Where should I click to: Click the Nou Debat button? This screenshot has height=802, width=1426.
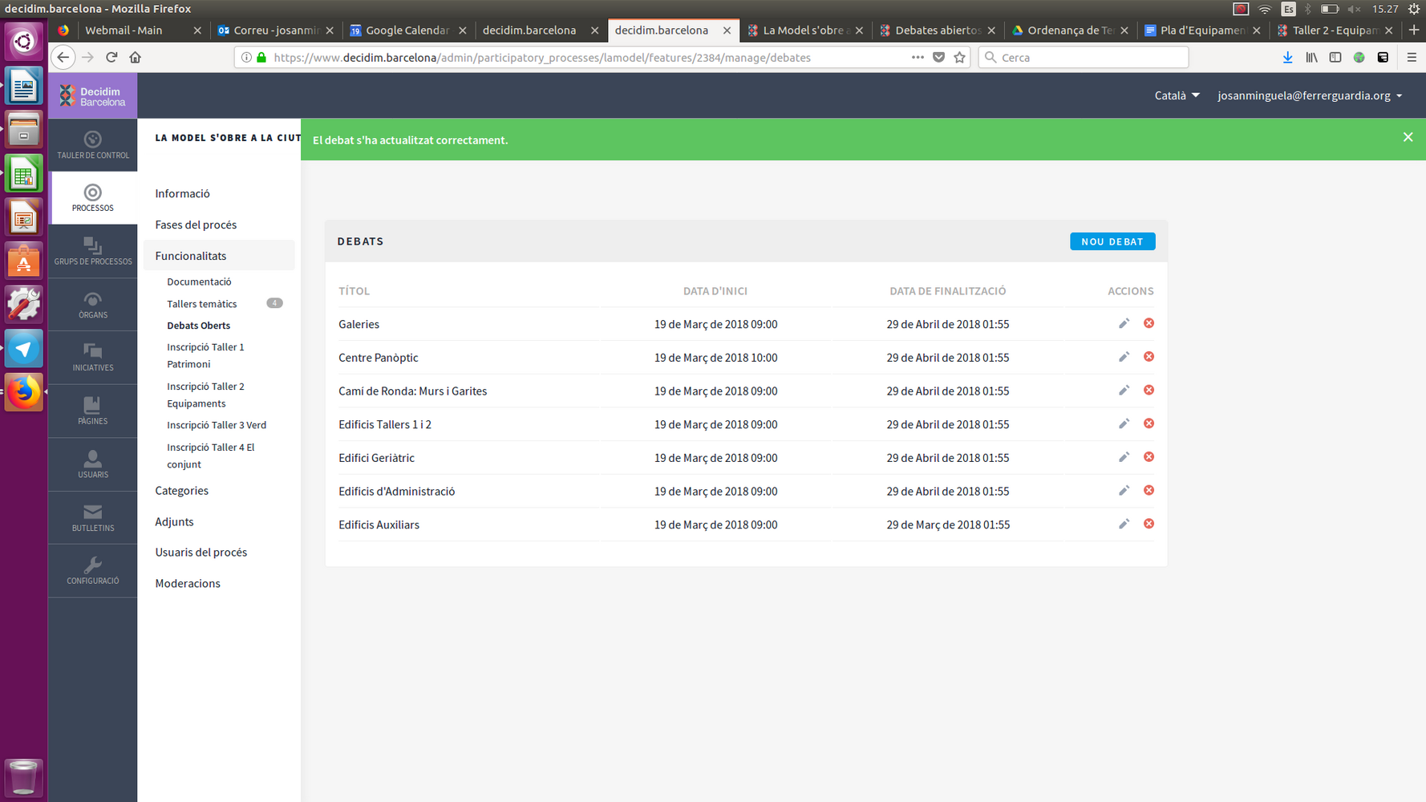tap(1112, 241)
